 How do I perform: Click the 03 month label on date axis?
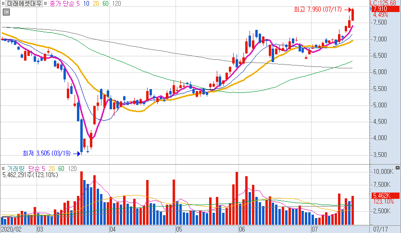40,229
